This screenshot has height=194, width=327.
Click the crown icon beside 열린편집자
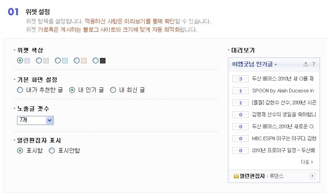coord(236,176)
